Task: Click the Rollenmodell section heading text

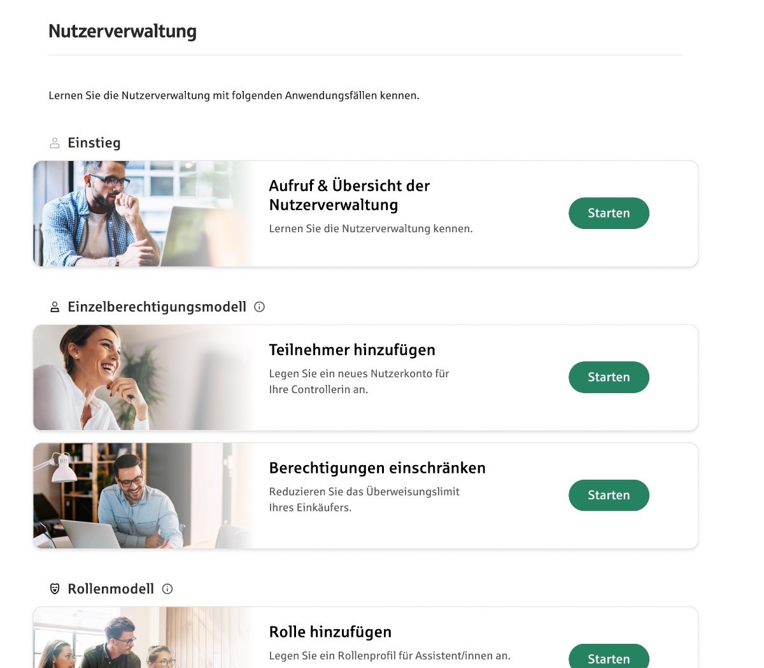Action: coord(111,589)
